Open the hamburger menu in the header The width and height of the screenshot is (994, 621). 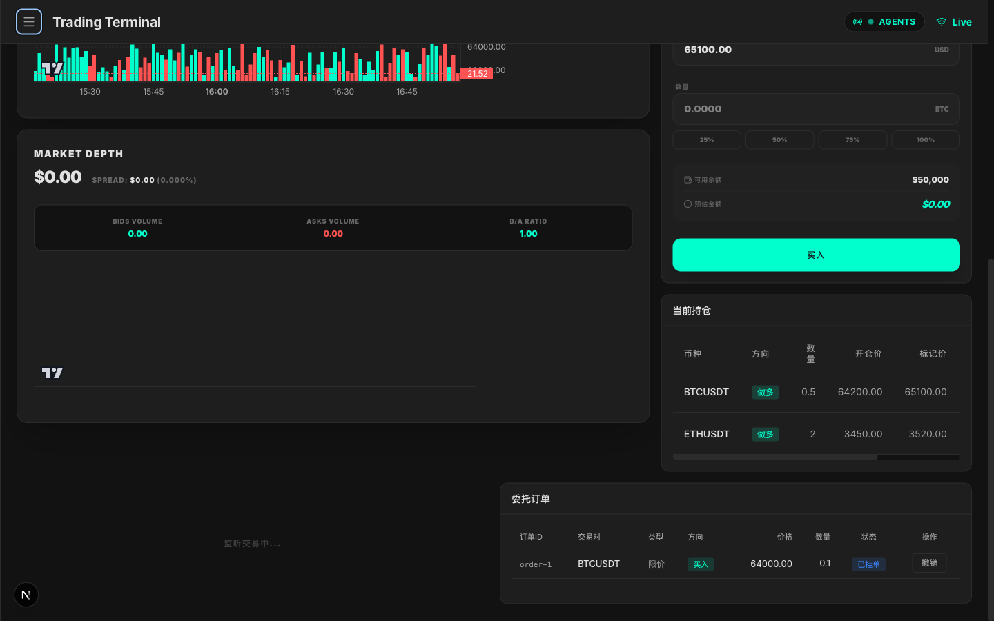[x=29, y=22]
